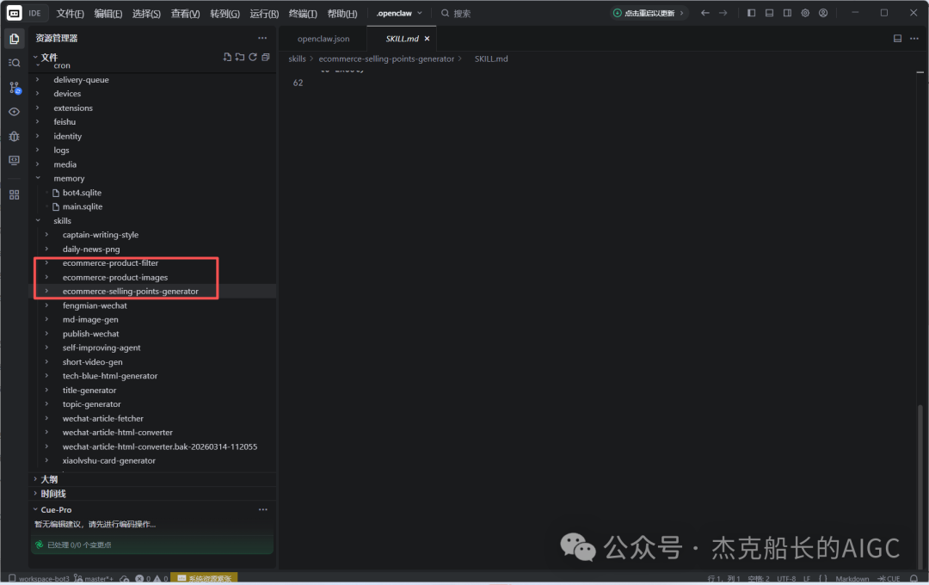This screenshot has height=585, width=929.
Task: Click the cloud sync icon in status bar
Action: pyautogui.click(x=125, y=578)
